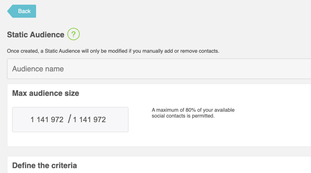311x173 pixels.
Task: Click the 'Once created, a Static Audience' description
Action: [x=113, y=51]
